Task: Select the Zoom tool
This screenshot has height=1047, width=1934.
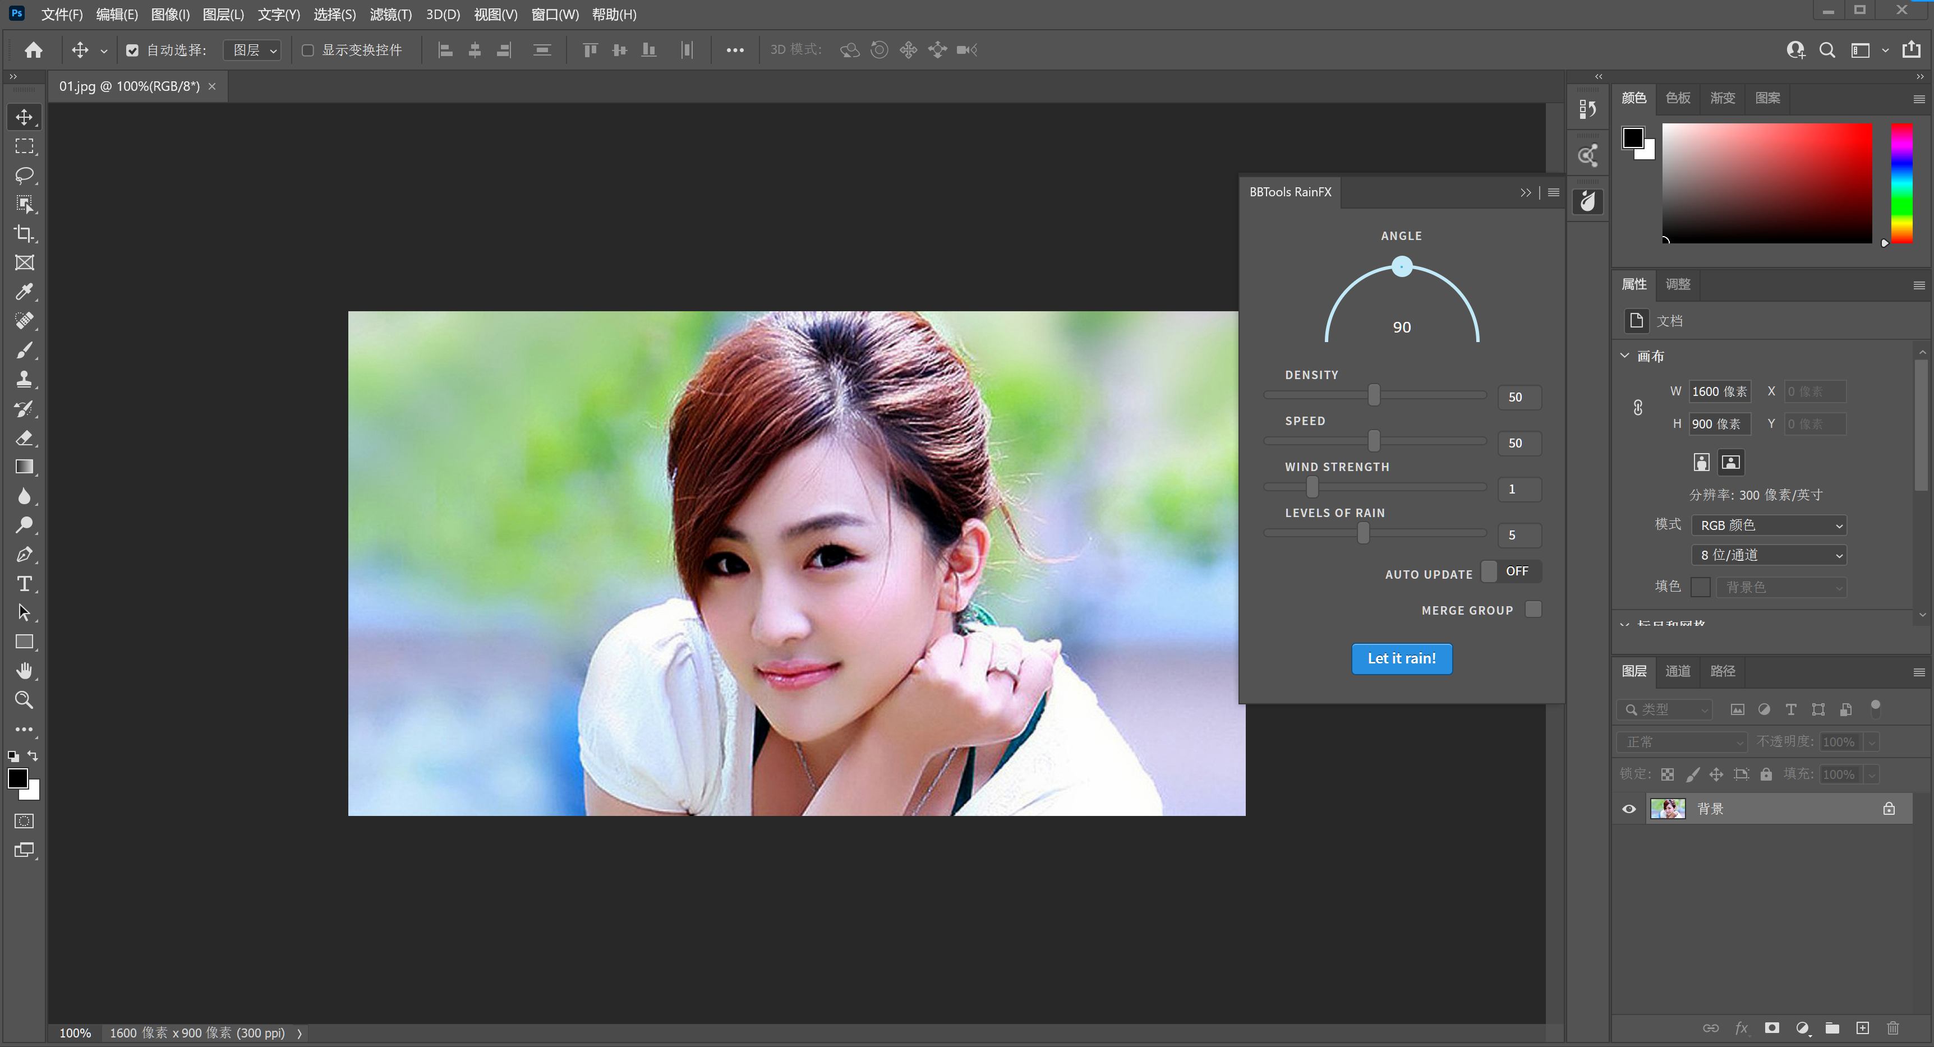Action: 24,700
